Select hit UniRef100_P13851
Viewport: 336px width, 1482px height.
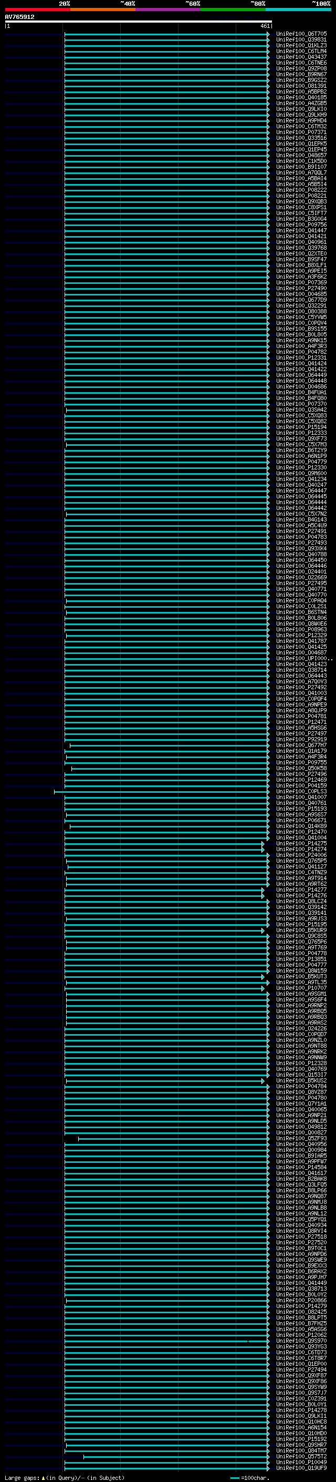click(301, 959)
